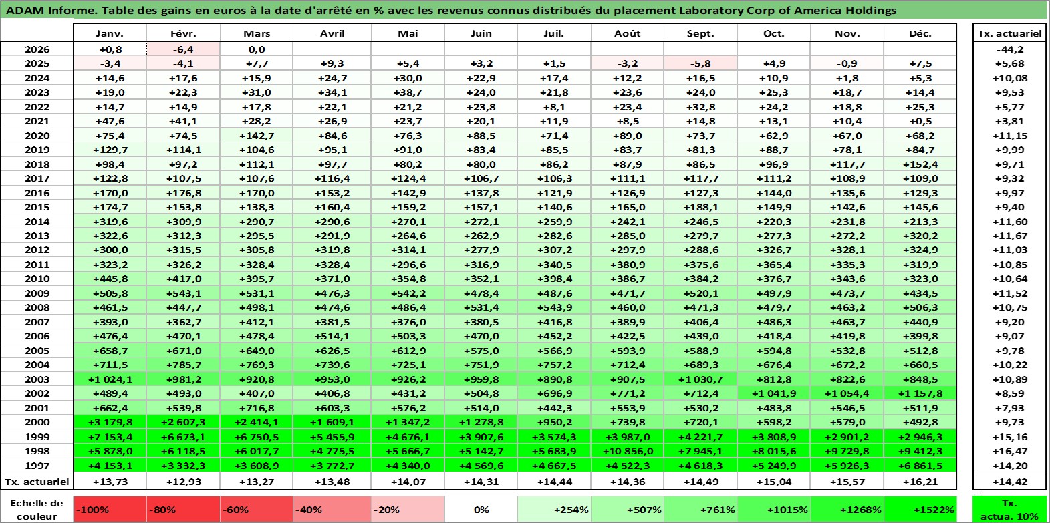Viewport: 1050px width, 523px height.
Task: Select the +13,73 January actuarial rate
Action: point(110,482)
